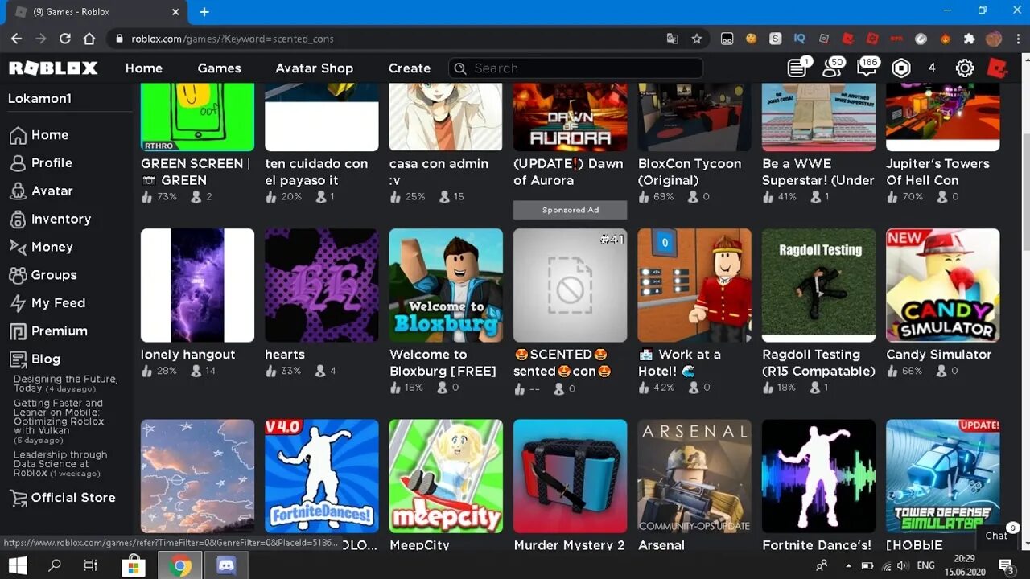Open the Work at a Hotel thumbnail

pos(694,285)
